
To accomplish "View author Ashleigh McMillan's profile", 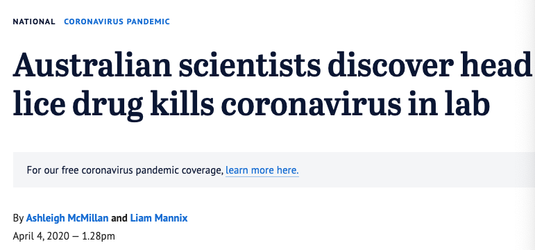I will (67, 218).
